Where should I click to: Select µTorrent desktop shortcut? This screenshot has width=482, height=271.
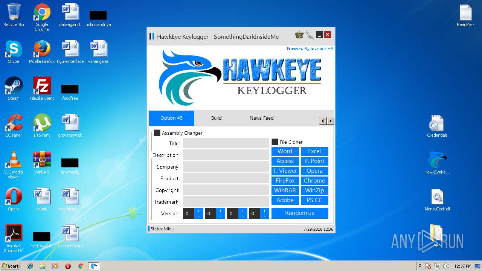pos(42,126)
